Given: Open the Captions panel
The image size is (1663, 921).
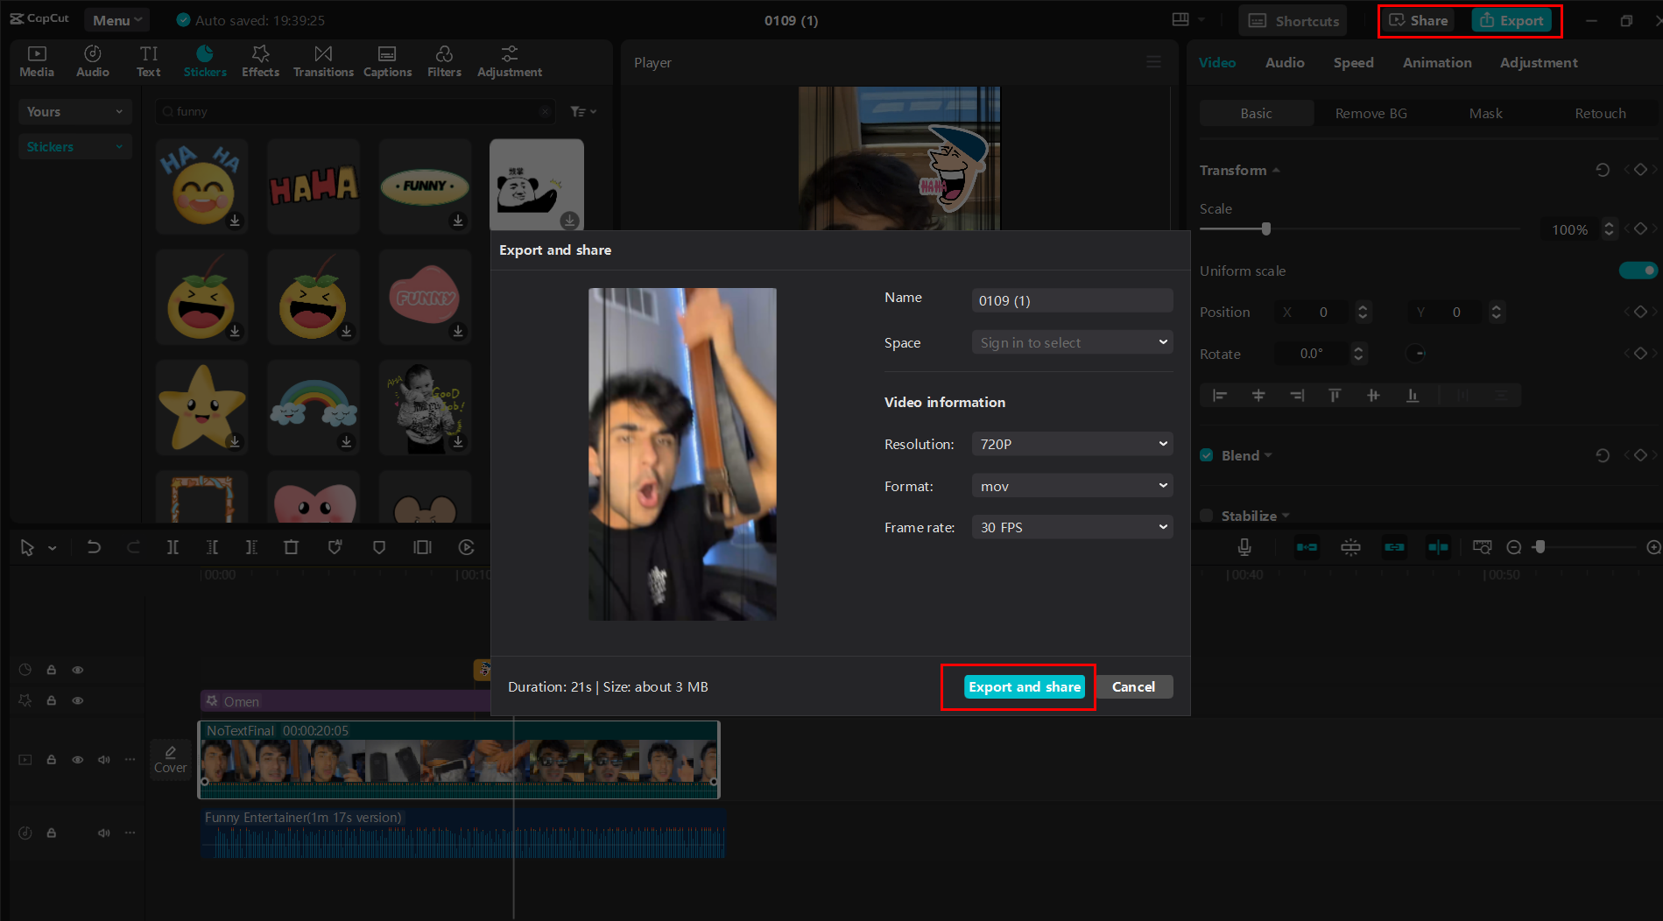Looking at the screenshot, I should point(387,60).
